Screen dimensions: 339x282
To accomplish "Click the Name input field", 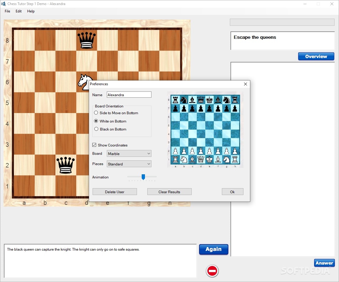I will click(x=129, y=95).
